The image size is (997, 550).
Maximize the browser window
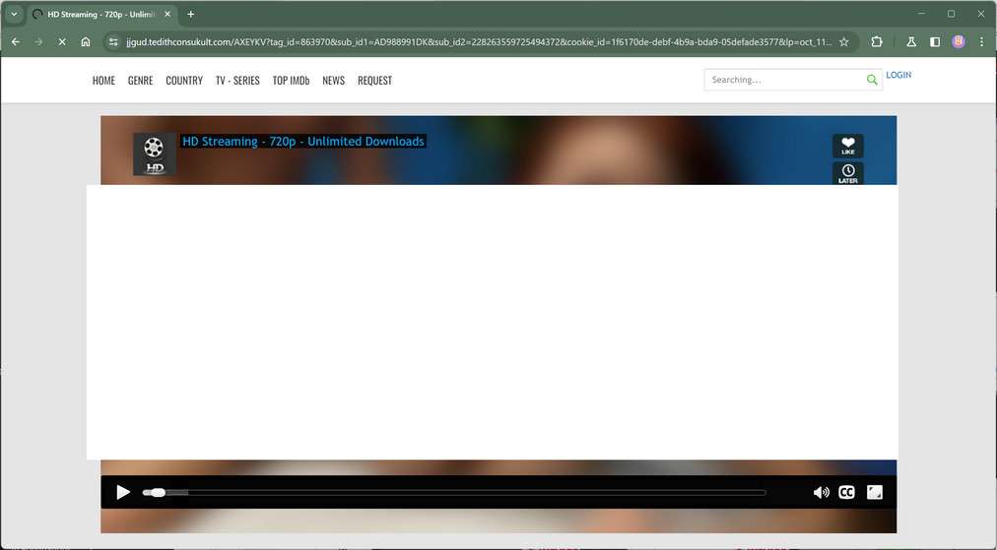952,14
